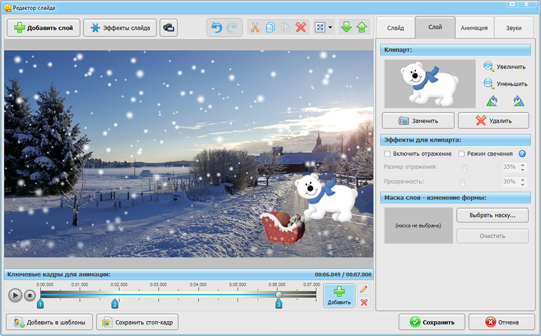Screen dimensions: 541x336
Task: Select keyframe marker 2 on timeline
Action: (x=115, y=304)
